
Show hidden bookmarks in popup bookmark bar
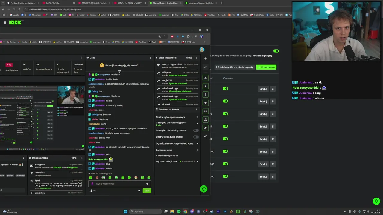[x=205, y=42]
